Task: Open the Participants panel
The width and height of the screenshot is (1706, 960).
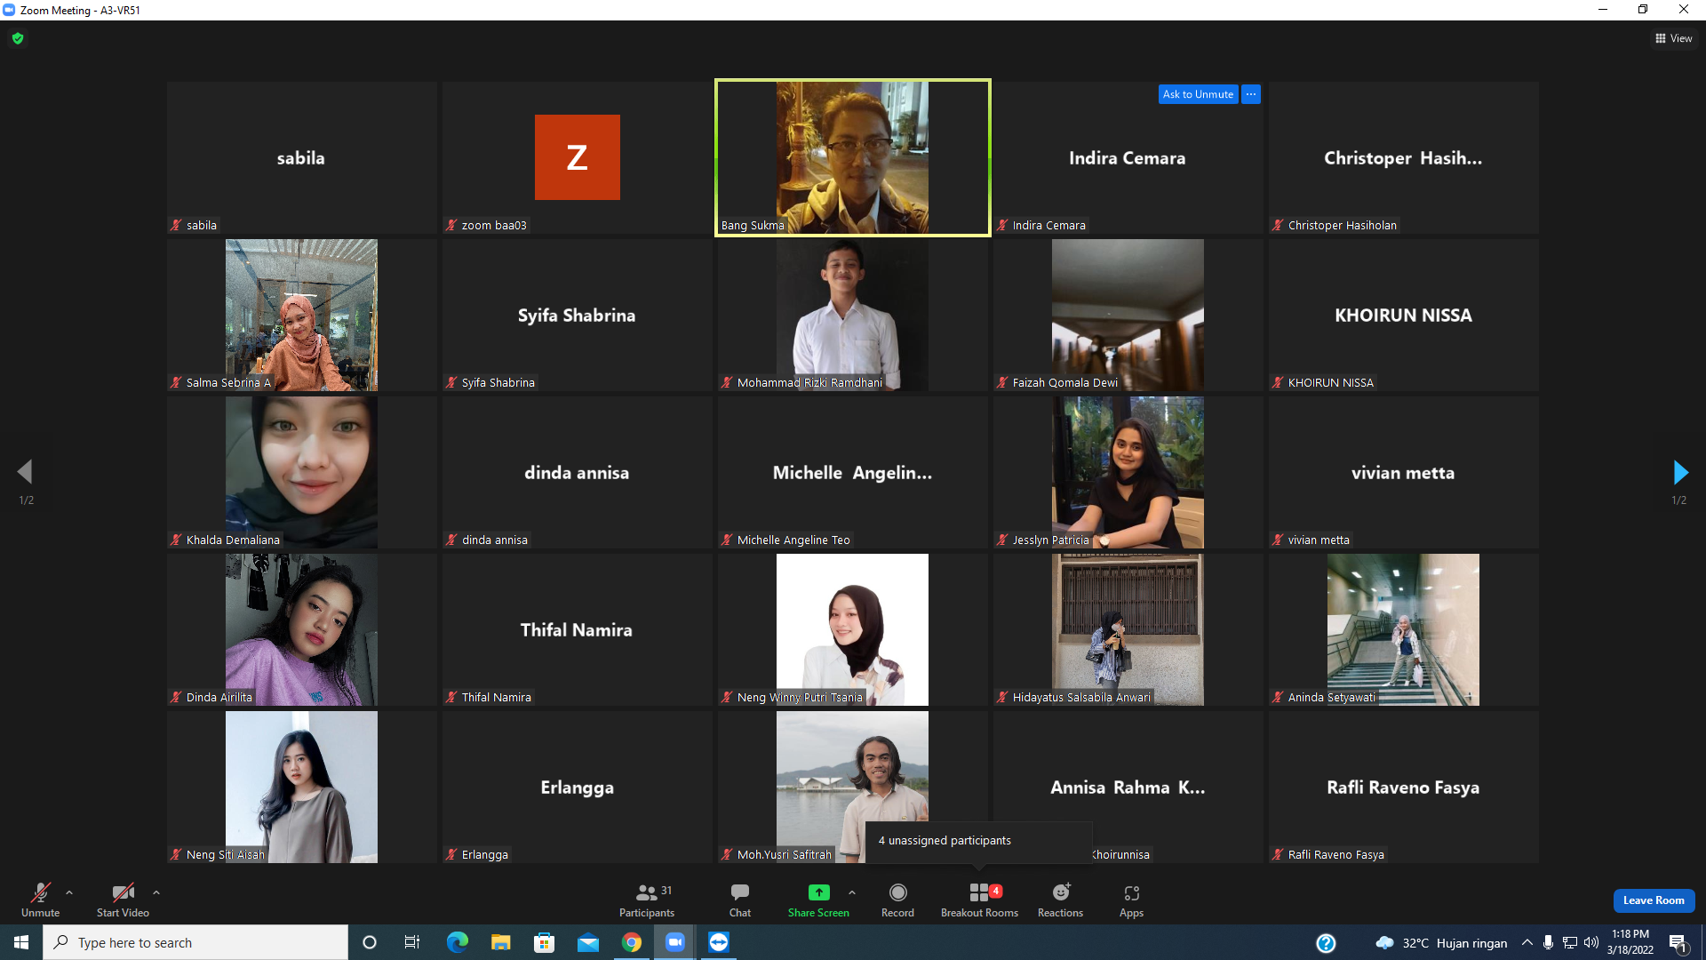Action: [x=647, y=899]
